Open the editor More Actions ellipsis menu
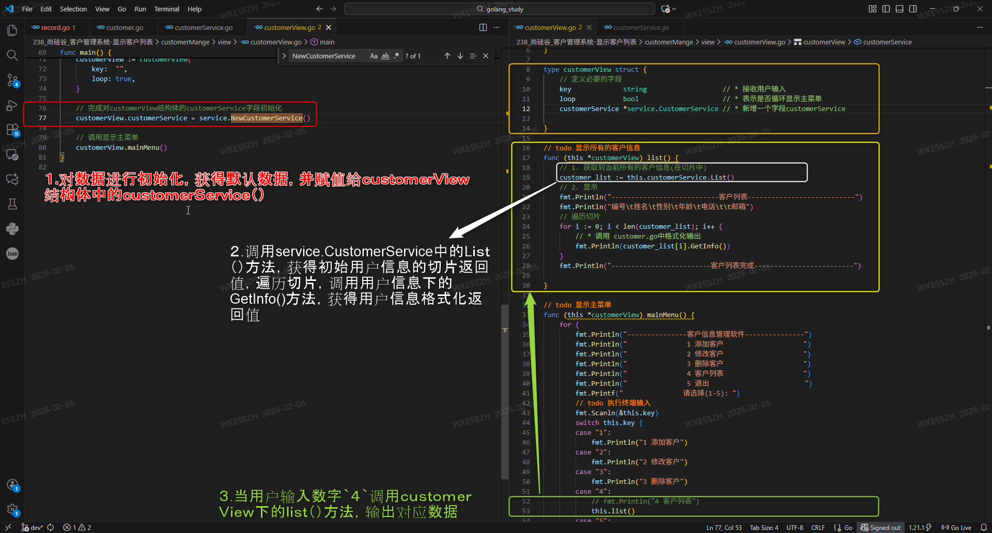 (x=496, y=27)
